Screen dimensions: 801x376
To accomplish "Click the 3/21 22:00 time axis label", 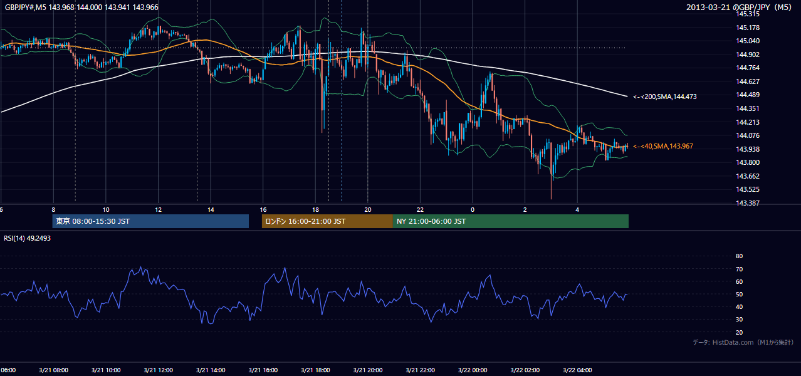I will (420, 370).
